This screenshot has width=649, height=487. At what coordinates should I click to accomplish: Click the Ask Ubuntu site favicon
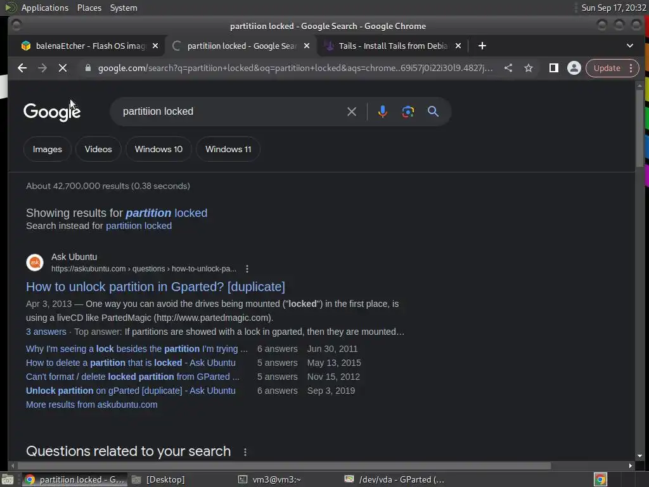click(35, 263)
